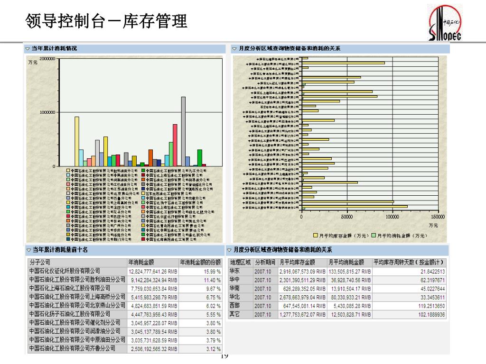The height and width of the screenshot is (364, 486).
Task: Select row 胜利油田分公司 in top-ten table
Action: click(125, 280)
